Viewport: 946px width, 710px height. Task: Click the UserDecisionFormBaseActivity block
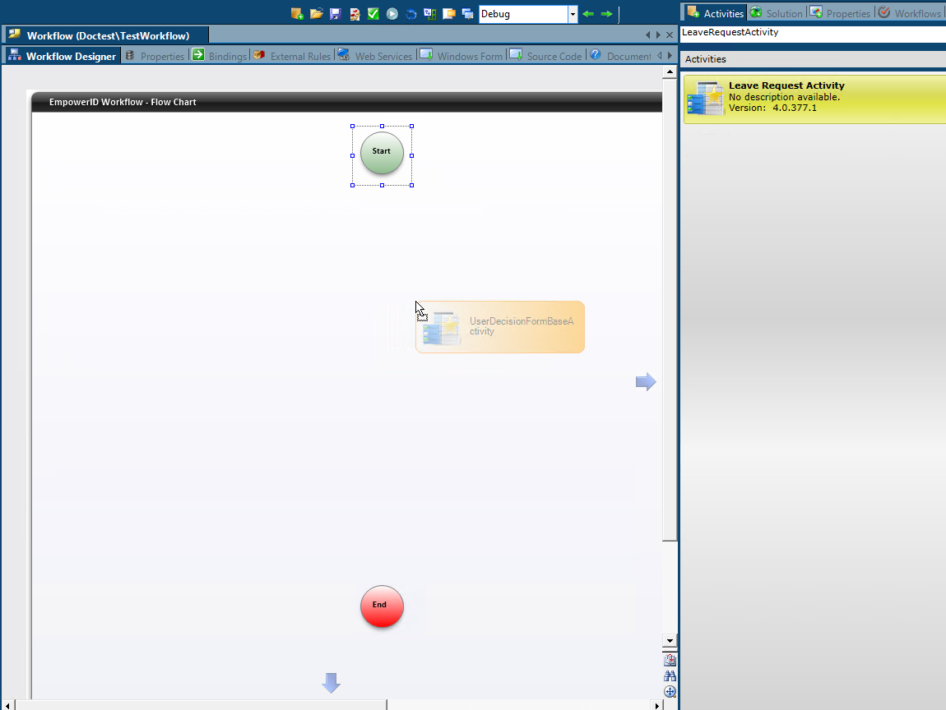coord(500,326)
